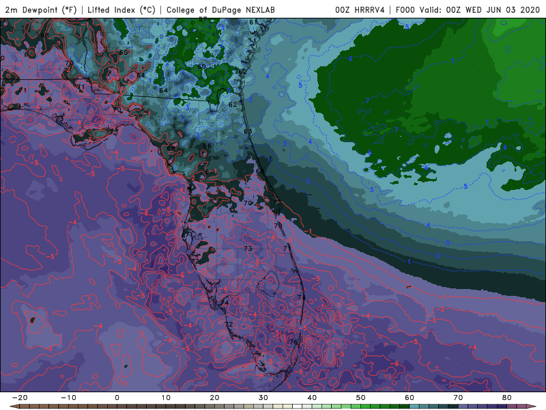The width and height of the screenshot is (546, 410).
Task: Click the -10 label on the color scale
Action: tap(68, 398)
